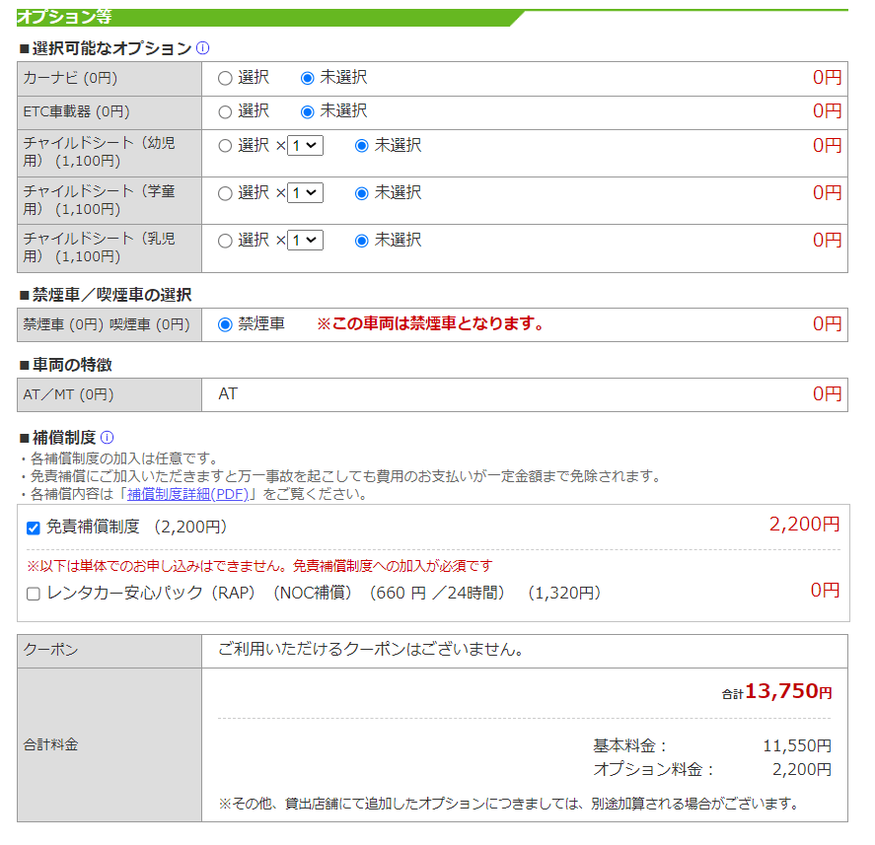Select 未選択 radio for チャイルドシート（幼児用）

pyautogui.click(x=362, y=146)
